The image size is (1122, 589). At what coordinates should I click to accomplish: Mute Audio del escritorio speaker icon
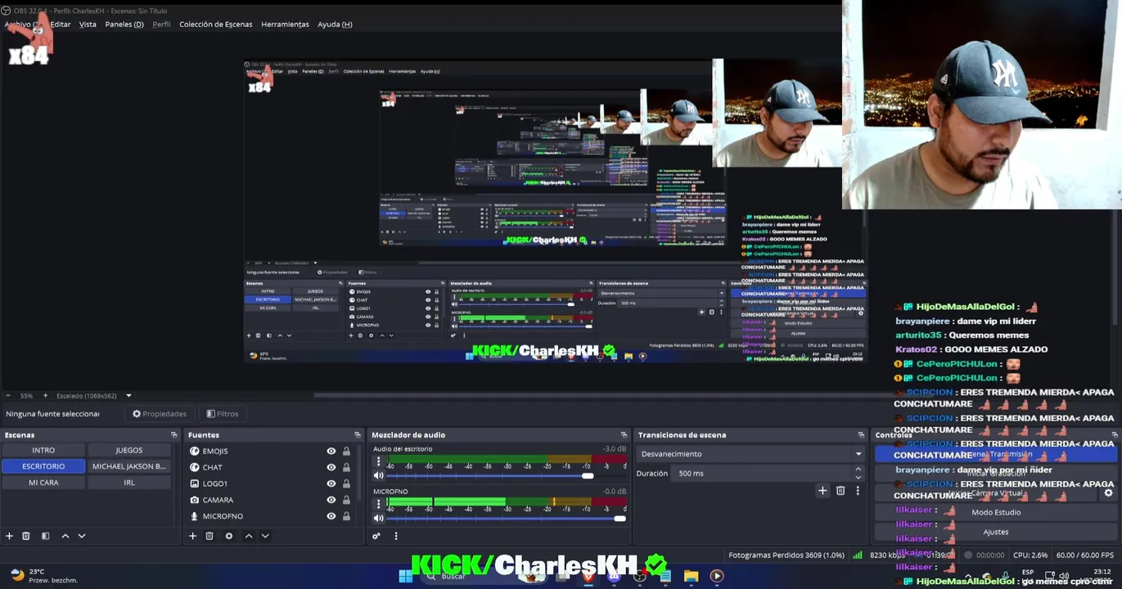[378, 475]
